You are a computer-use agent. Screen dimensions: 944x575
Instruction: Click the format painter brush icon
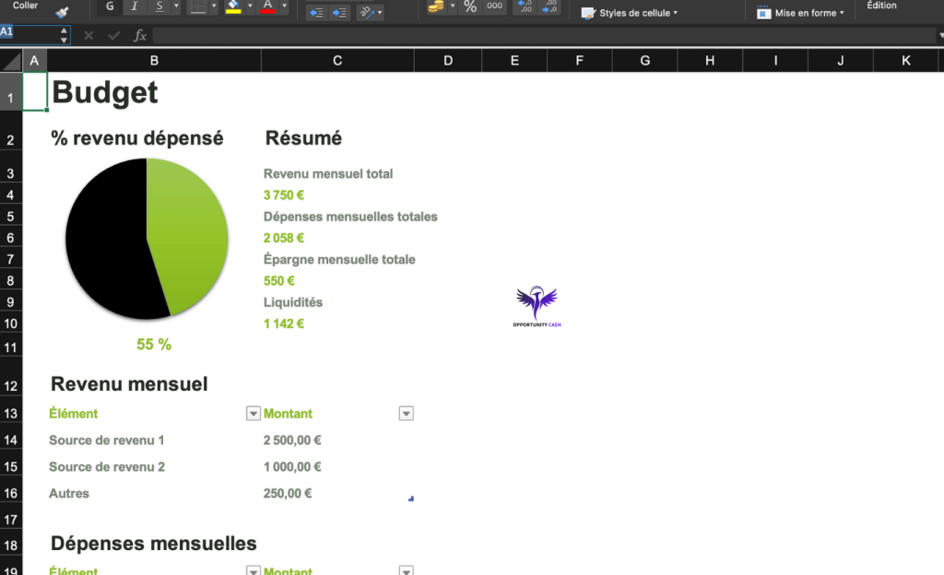pyautogui.click(x=62, y=12)
